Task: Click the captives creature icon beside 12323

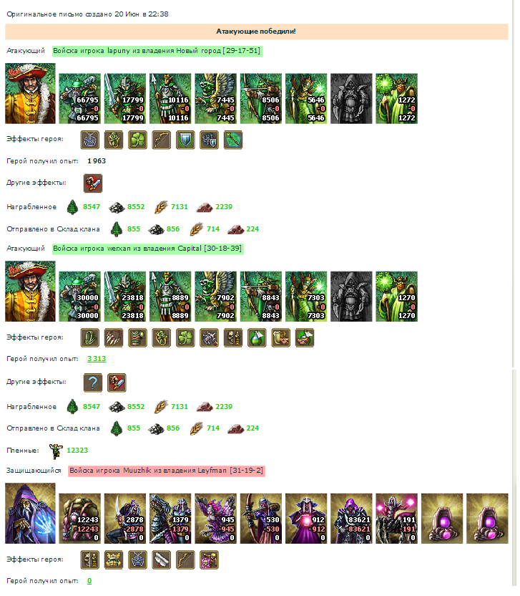Action: [57, 451]
